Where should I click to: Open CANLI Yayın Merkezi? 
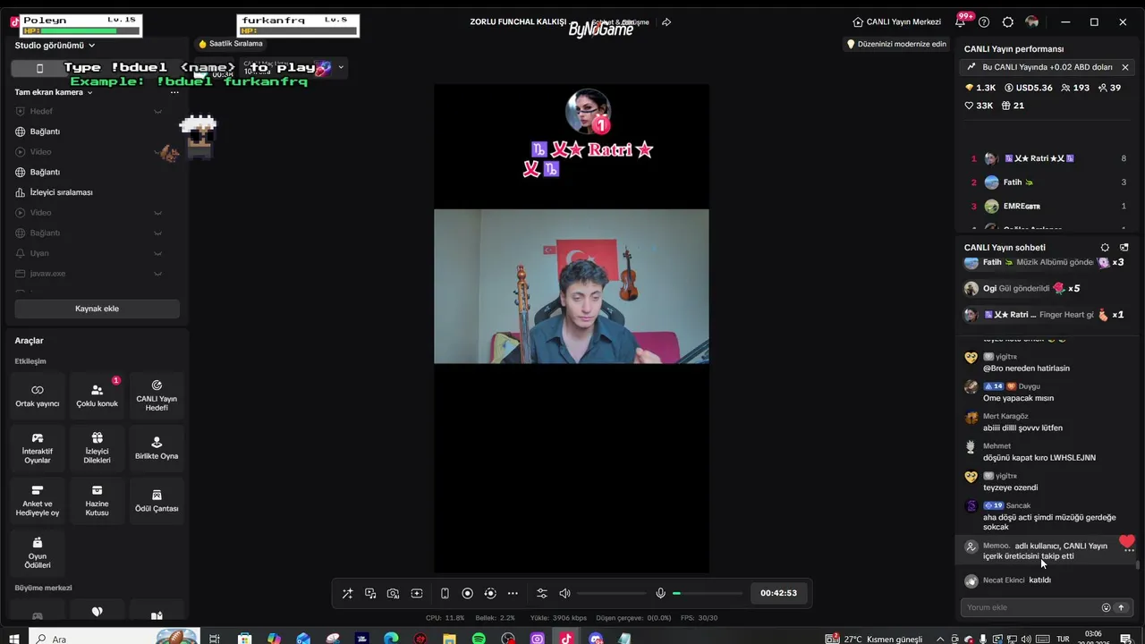(x=897, y=22)
